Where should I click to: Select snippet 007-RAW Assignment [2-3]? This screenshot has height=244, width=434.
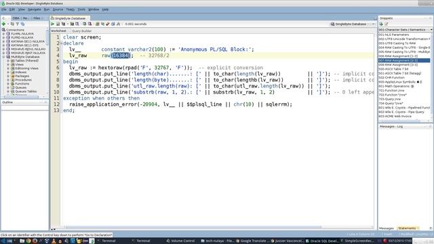pos(404,60)
